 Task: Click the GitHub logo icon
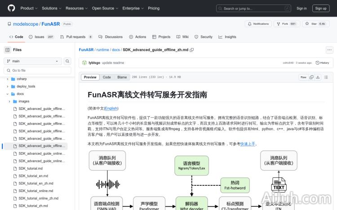pos(11,8)
